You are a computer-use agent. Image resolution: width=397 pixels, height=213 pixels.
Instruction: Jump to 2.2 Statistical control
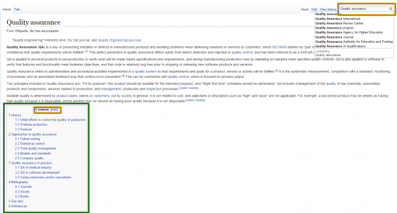30,143
